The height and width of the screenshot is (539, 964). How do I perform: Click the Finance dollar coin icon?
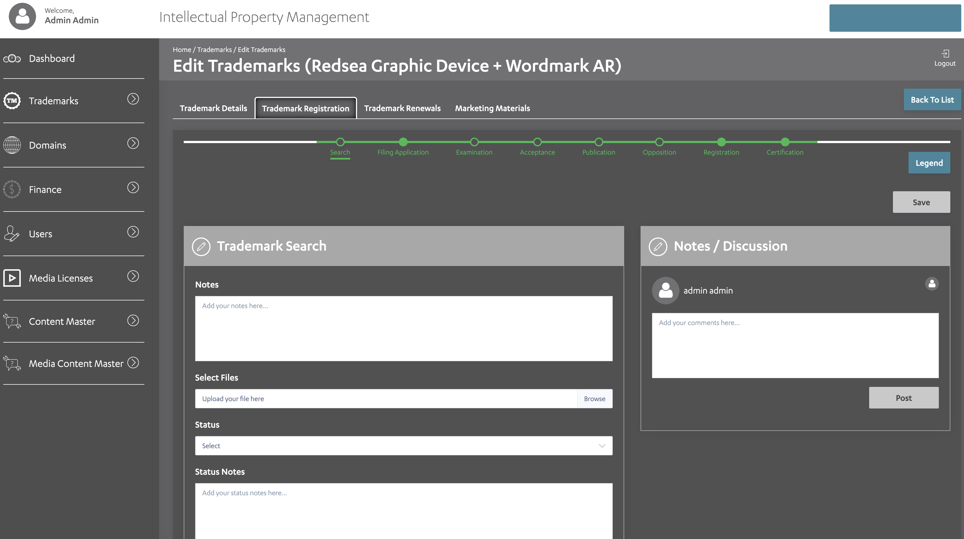(x=12, y=190)
